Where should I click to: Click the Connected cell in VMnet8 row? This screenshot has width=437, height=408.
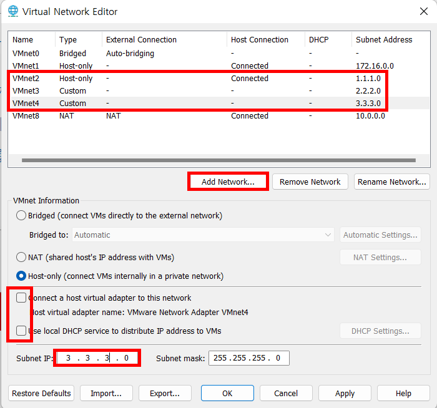click(x=250, y=115)
